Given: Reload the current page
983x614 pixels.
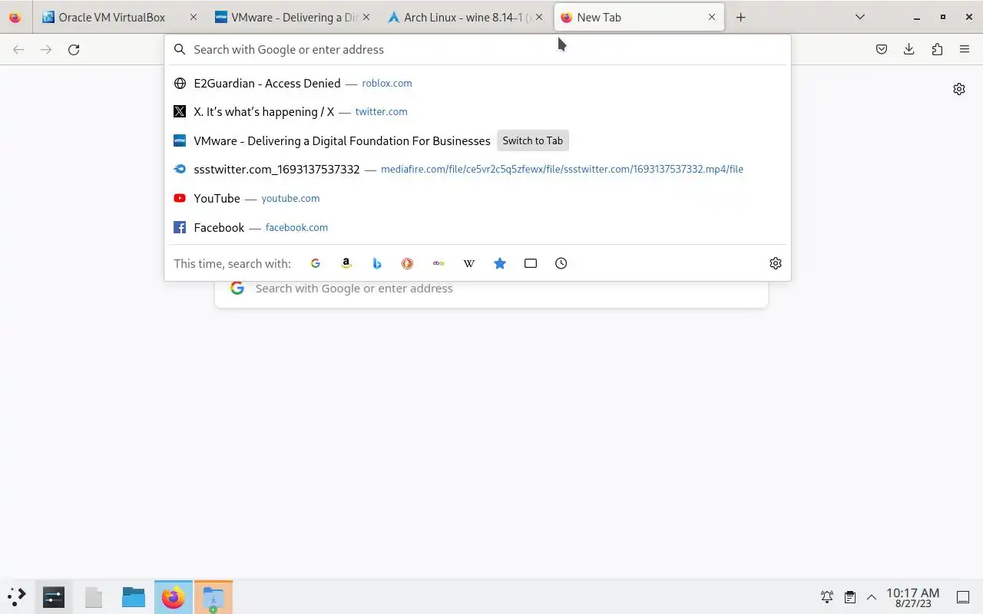Looking at the screenshot, I should (x=74, y=49).
